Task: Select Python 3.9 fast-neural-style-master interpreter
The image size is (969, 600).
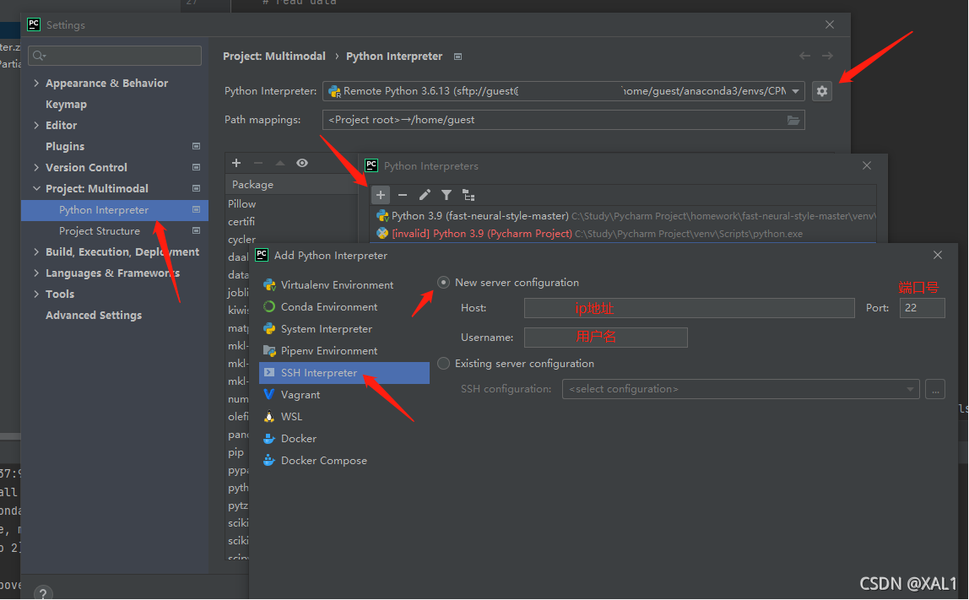Action: coord(624,216)
